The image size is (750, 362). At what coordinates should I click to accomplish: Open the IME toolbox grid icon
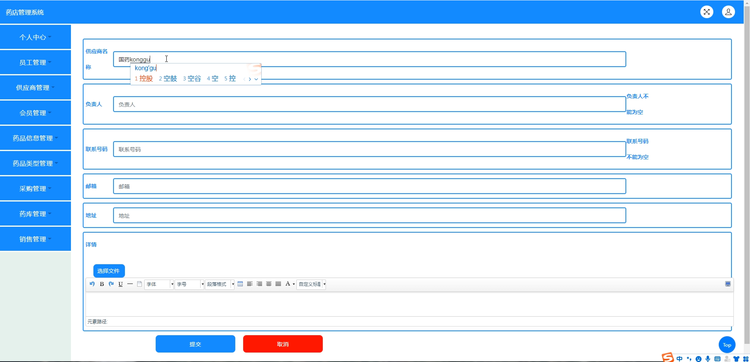[746, 359]
